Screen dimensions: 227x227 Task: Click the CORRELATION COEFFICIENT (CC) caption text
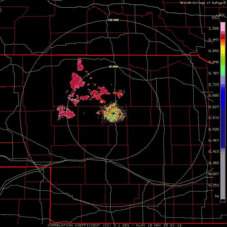pyautogui.click(x=80, y=225)
